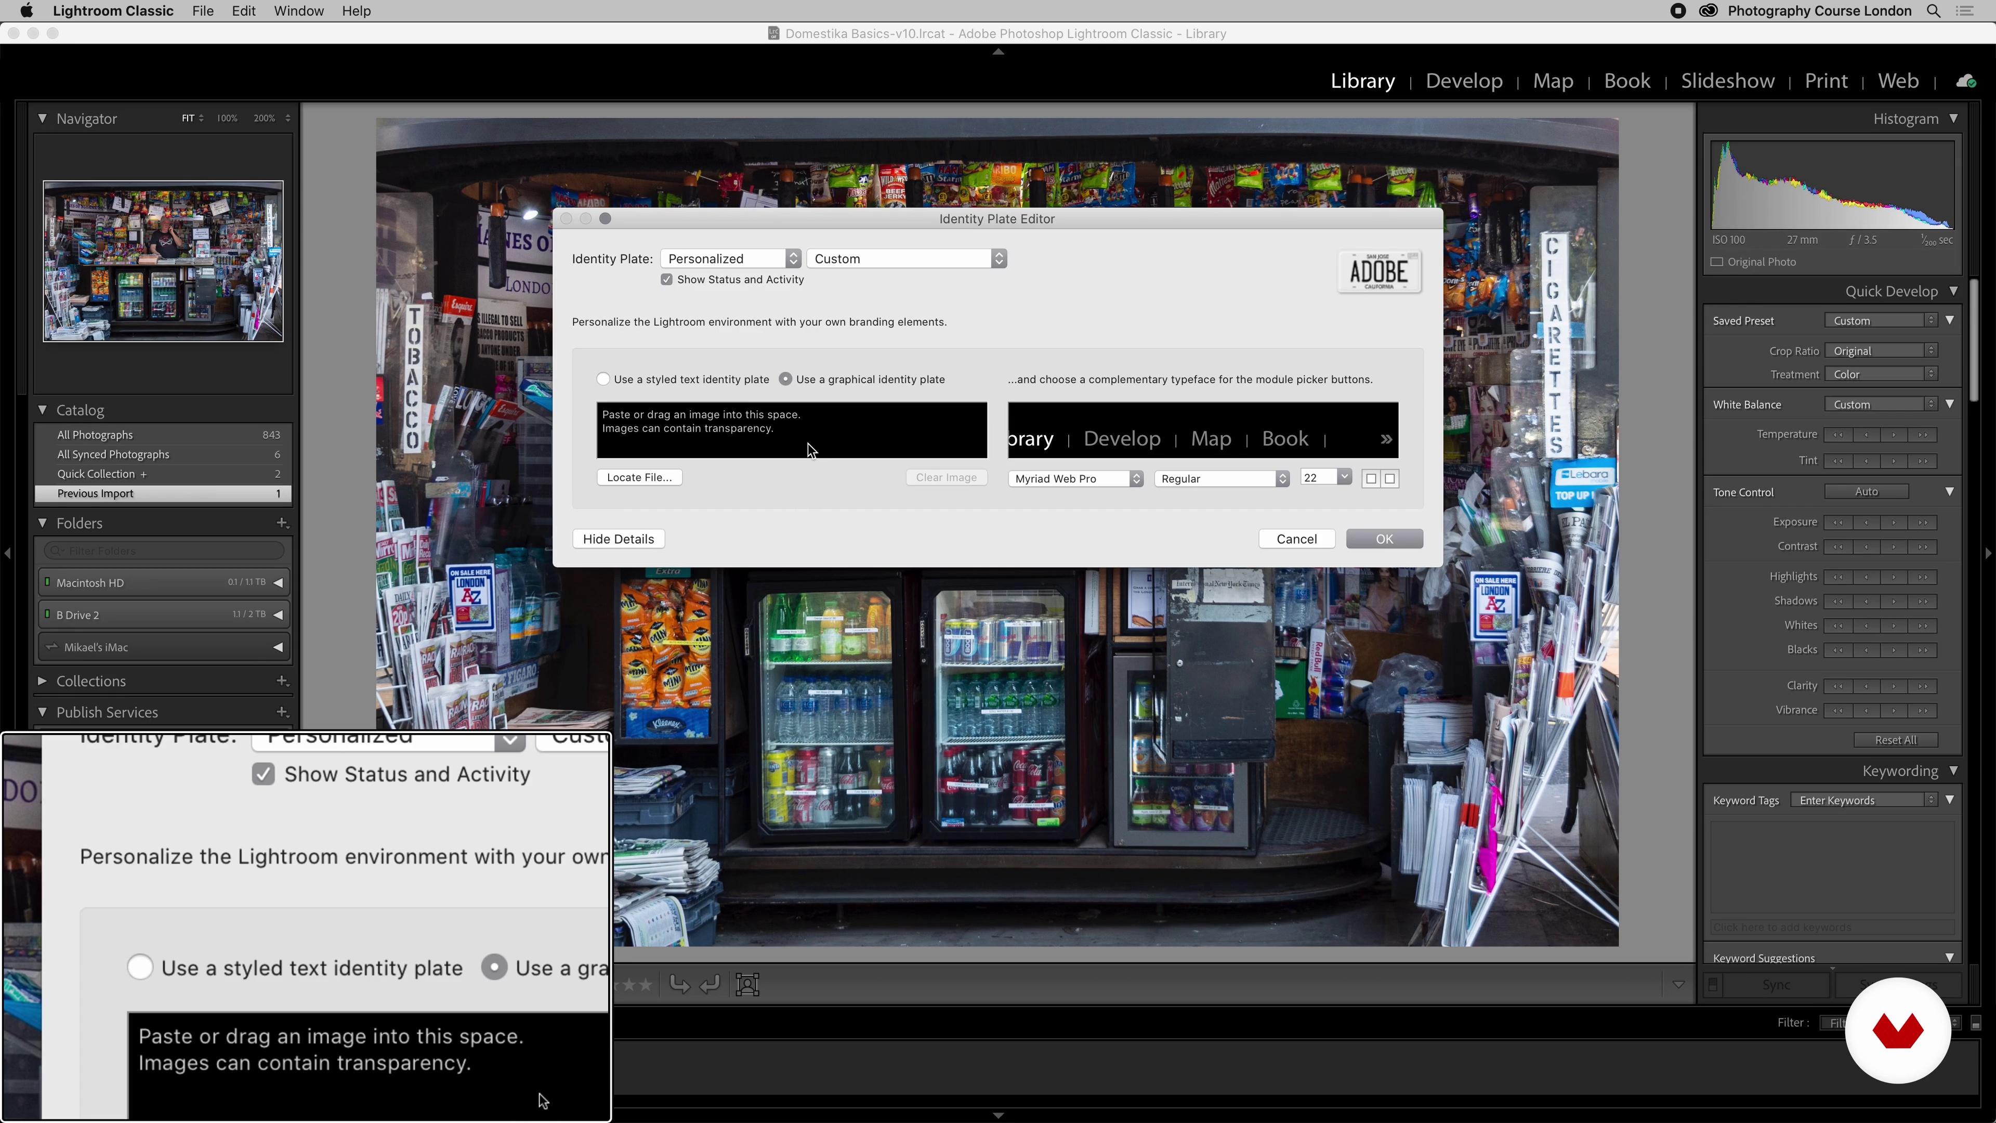
Task: Add a new folder with plus icon
Action: (x=283, y=523)
